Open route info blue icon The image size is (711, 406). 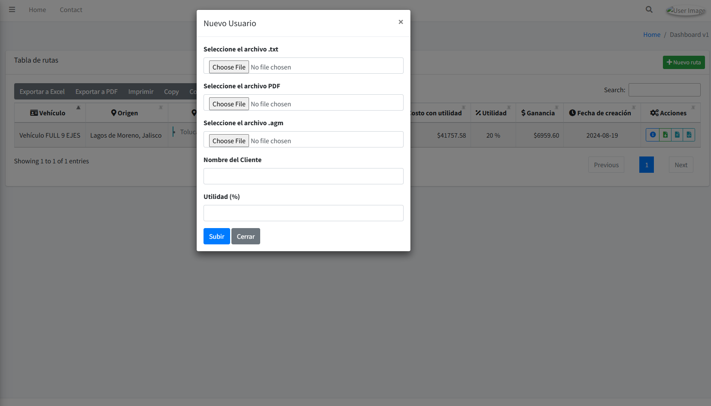click(x=653, y=135)
